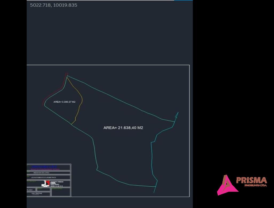Click the coordinate readout 5022.718, 10019.835
The height and width of the screenshot is (208, 274).
click(54, 5)
